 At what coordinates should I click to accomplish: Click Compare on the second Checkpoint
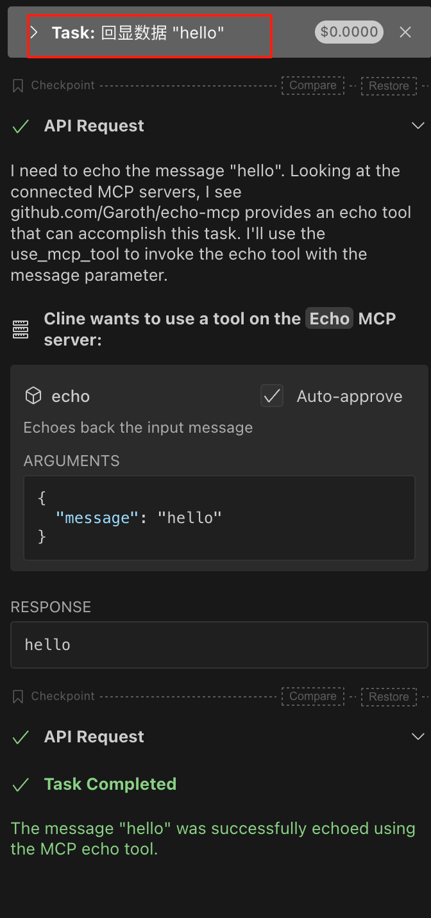pyautogui.click(x=312, y=696)
